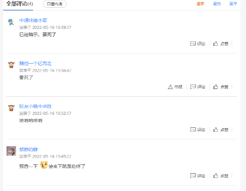Sort comments by 最新

coord(200,4)
